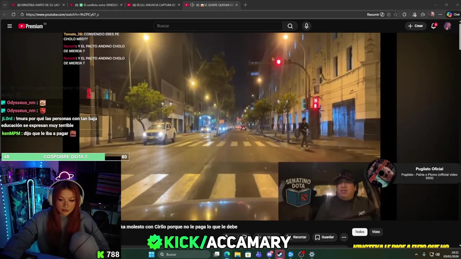This screenshot has height=259, width=461.
Task: Open the Pugilato Oficial channel end card
Action: pos(429,169)
